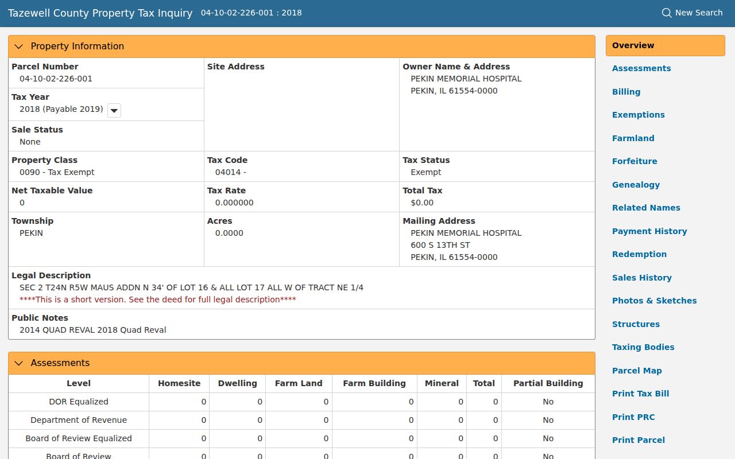The width and height of the screenshot is (735, 459).
Task: Open Photos & Sketches
Action: click(x=654, y=301)
